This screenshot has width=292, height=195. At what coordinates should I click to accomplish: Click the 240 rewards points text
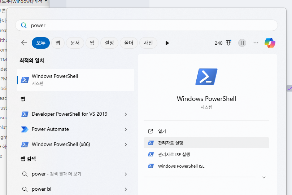[218, 43]
